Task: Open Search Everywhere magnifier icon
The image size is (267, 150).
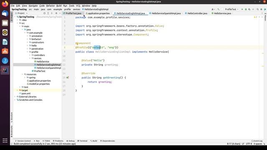Action: pos(258,9)
